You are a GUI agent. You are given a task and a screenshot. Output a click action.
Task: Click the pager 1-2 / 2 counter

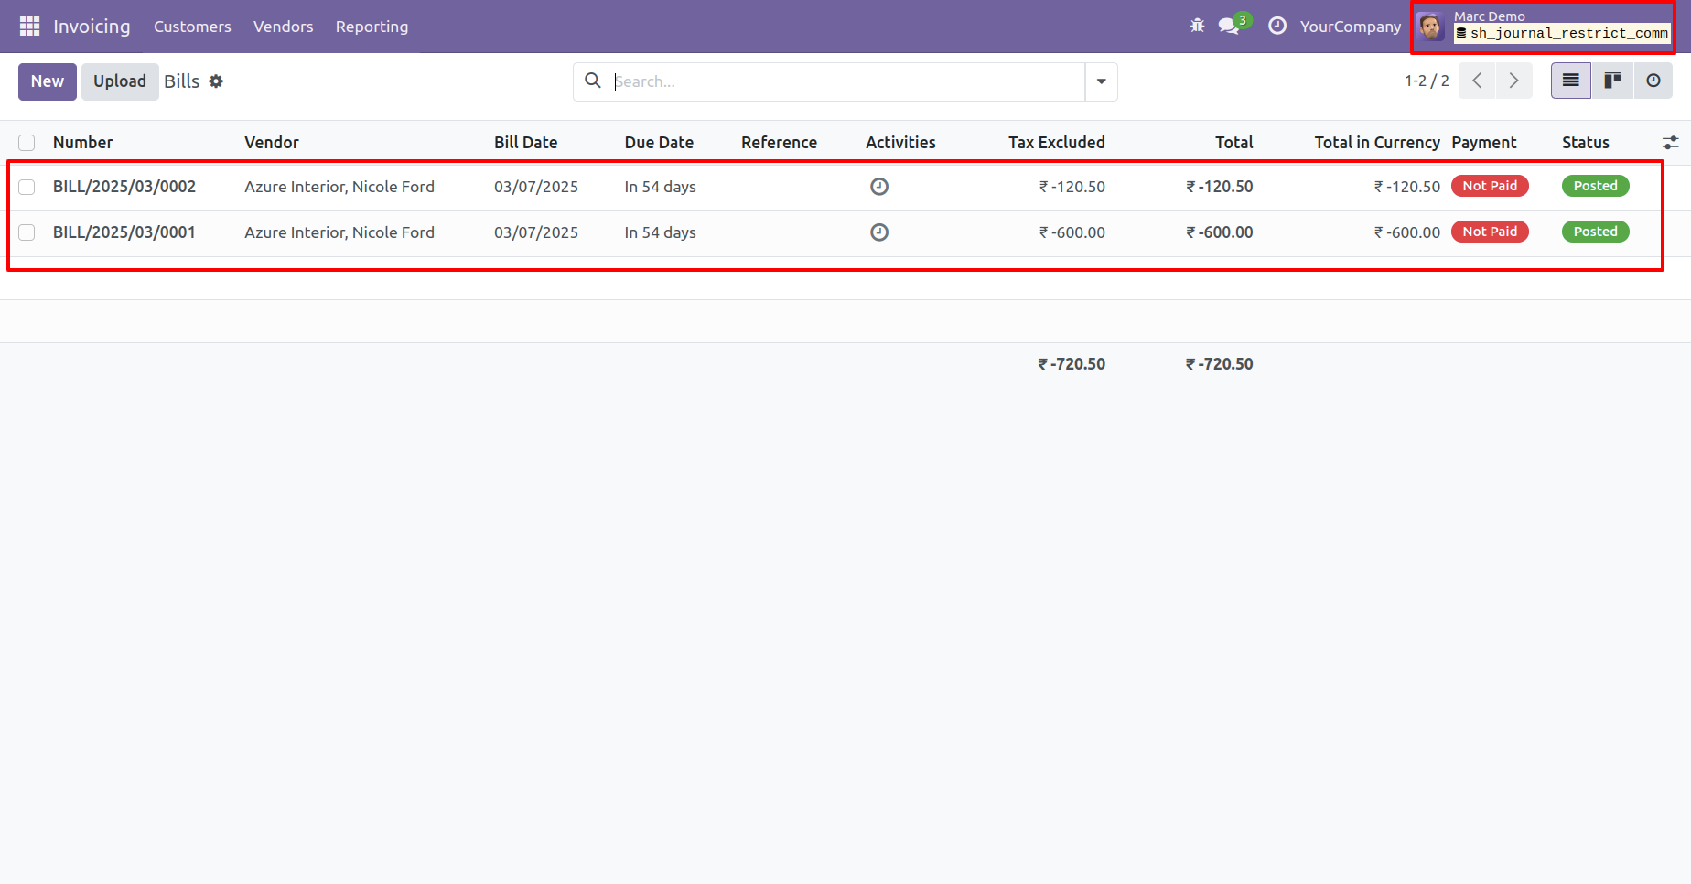click(1427, 81)
